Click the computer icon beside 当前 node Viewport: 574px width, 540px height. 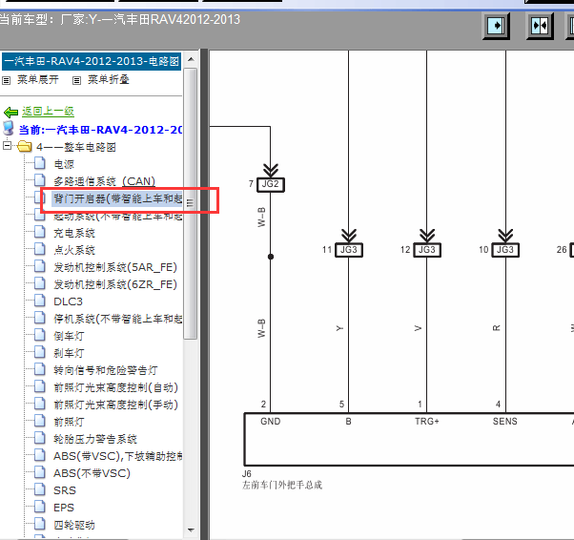coord(9,129)
